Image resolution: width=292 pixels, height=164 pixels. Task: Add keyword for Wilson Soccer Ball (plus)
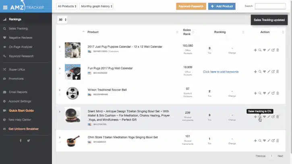(255, 93)
